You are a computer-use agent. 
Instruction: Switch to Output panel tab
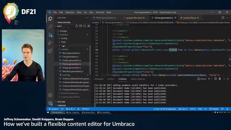pos(111,79)
